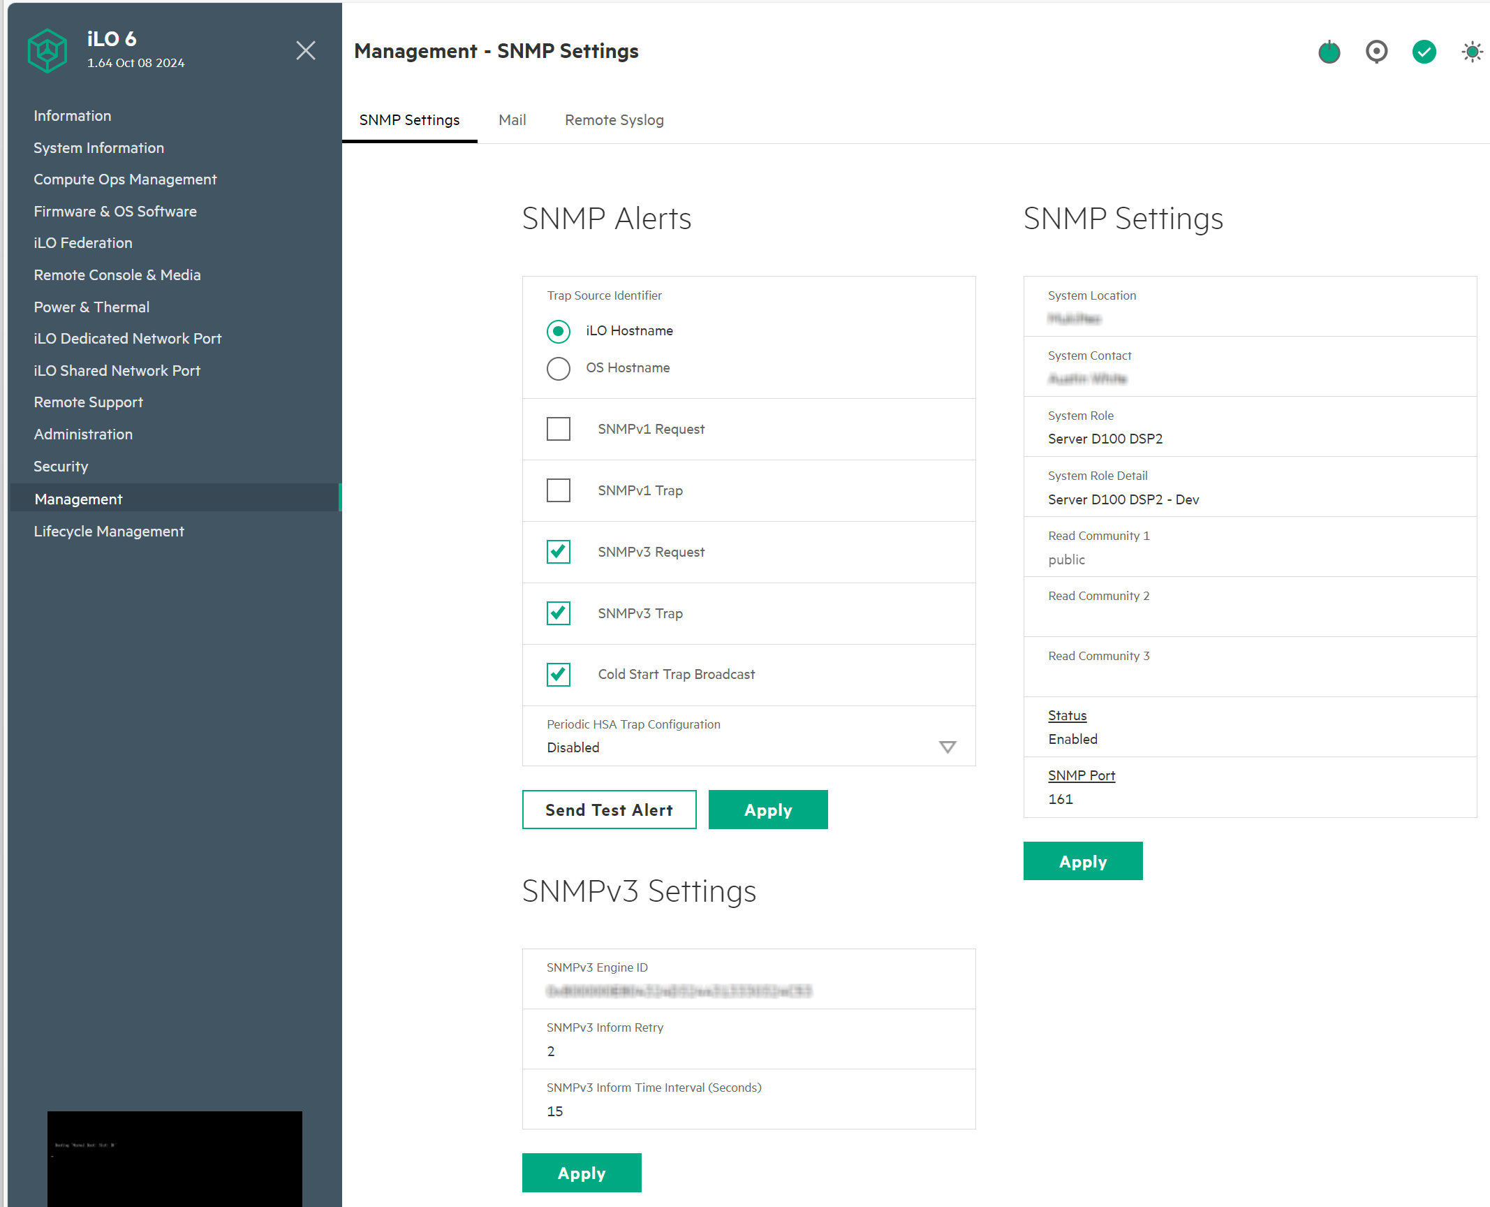Select the iLO Hostname radio button

pos(559,331)
